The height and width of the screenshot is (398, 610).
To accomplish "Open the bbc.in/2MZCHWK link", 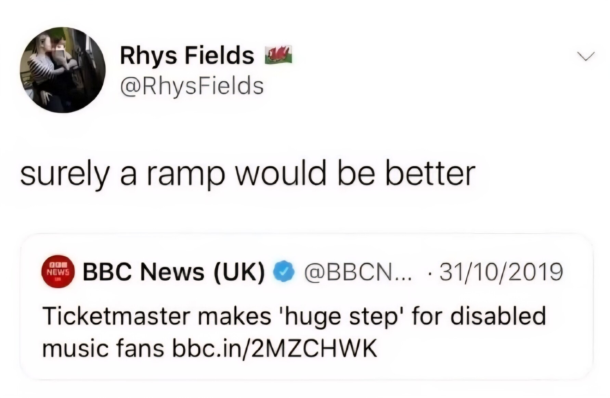I will (x=275, y=348).
